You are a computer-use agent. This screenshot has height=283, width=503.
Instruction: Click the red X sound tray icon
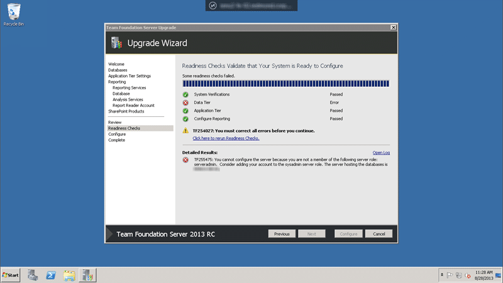pos(468,275)
